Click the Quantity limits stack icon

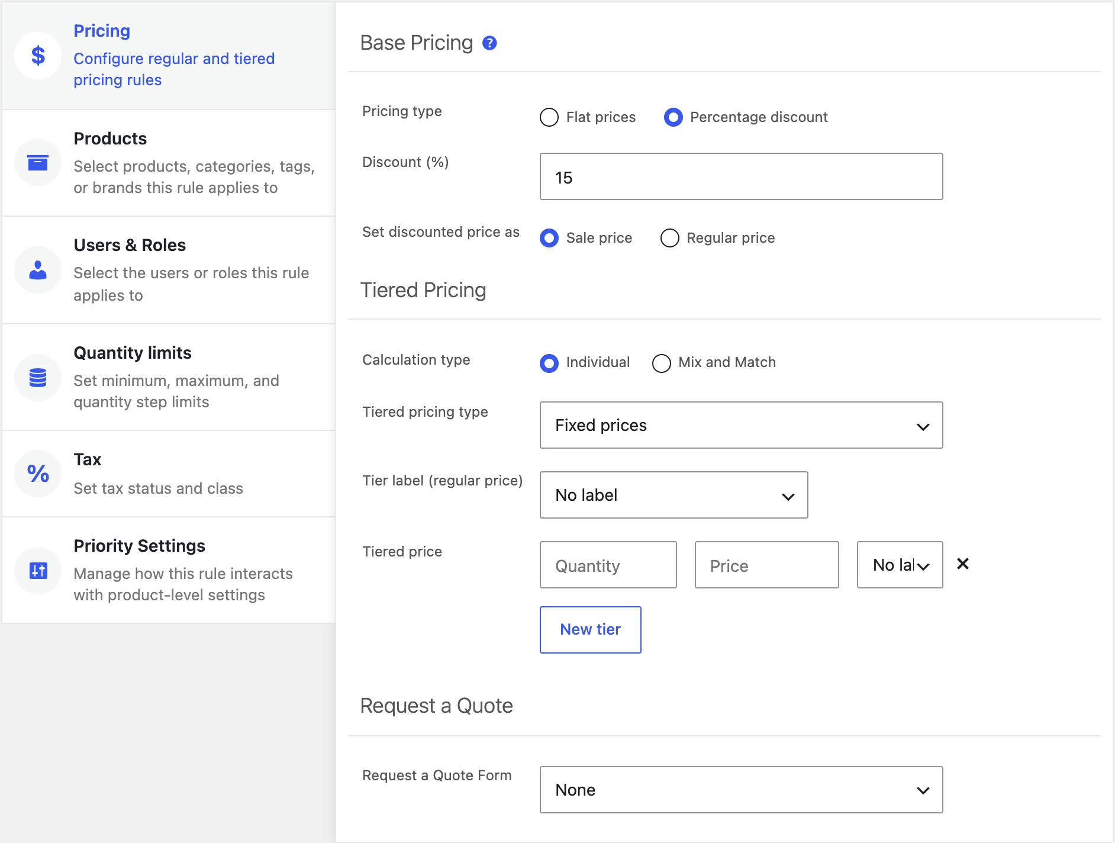tap(38, 377)
